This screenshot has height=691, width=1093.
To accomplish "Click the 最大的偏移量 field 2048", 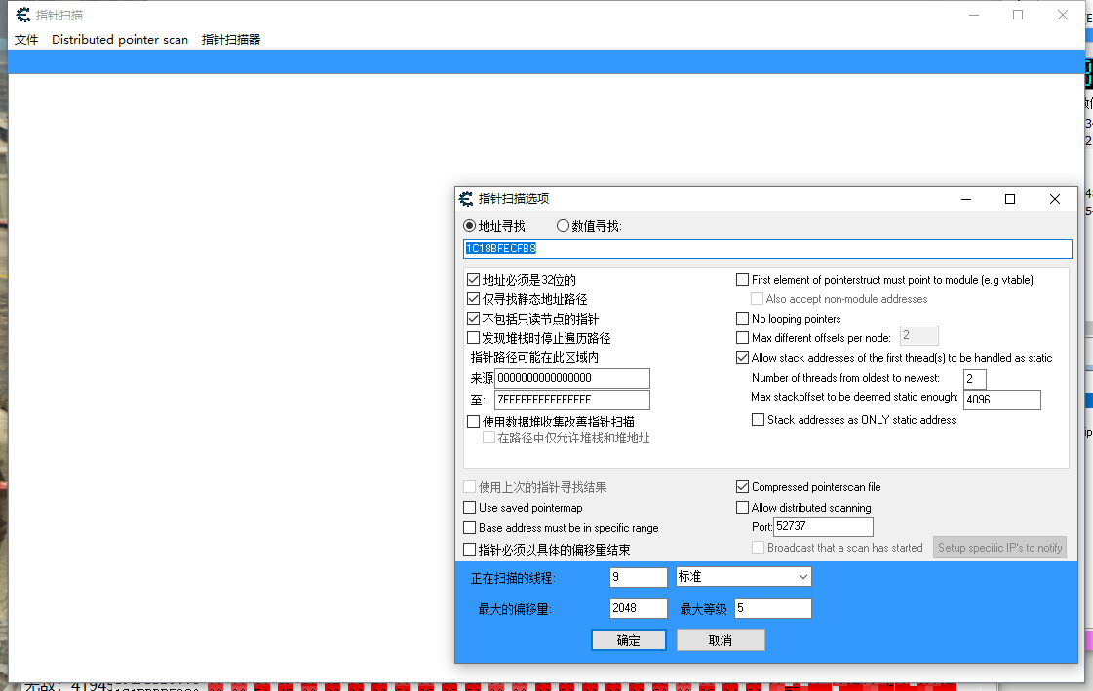I will 639,608.
